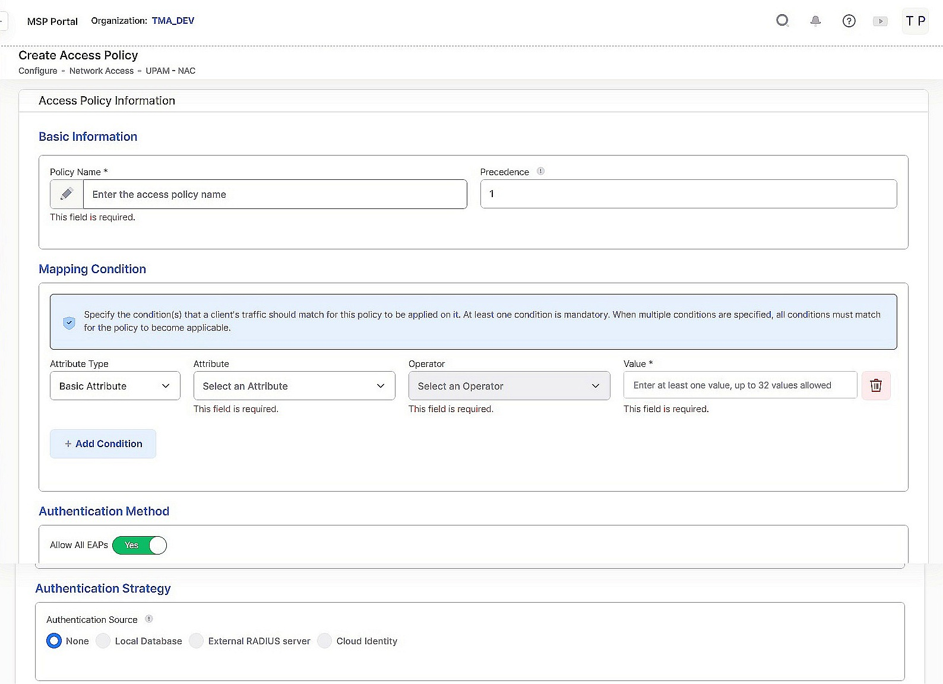Click the condition Value input field
The height and width of the screenshot is (684, 943).
741,385
